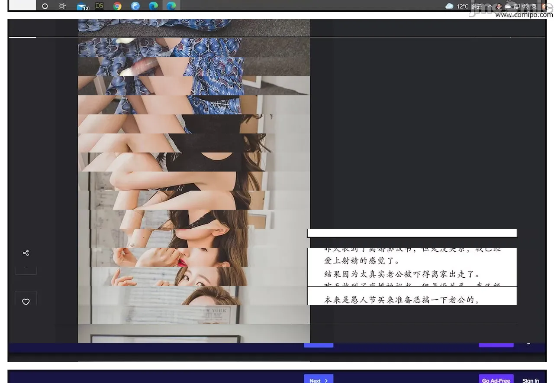
Task: Click the OneDrive cloud icon in tray
Action: point(508,6)
